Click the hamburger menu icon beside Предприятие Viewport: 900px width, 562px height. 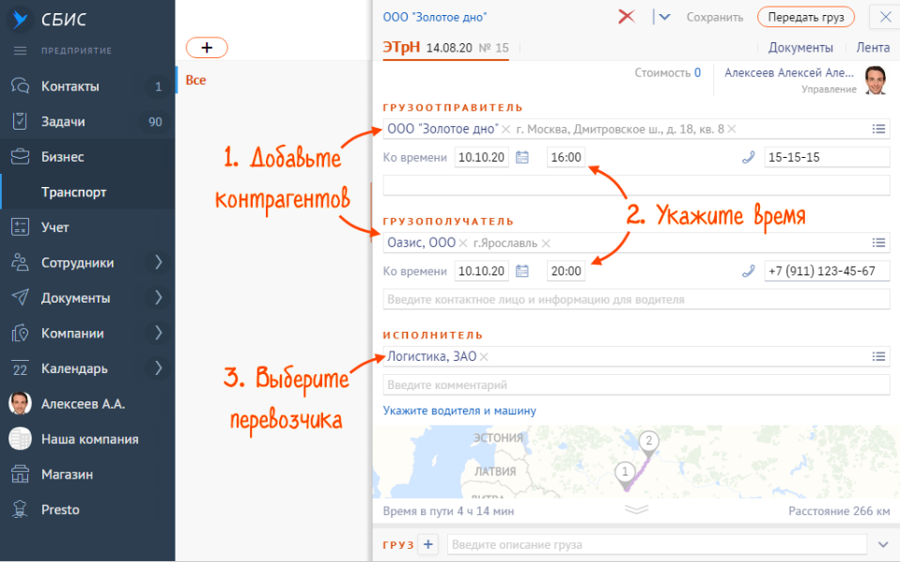[20, 51]
